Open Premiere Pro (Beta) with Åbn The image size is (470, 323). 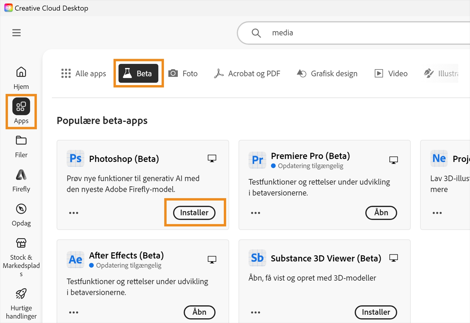point(381,213)
